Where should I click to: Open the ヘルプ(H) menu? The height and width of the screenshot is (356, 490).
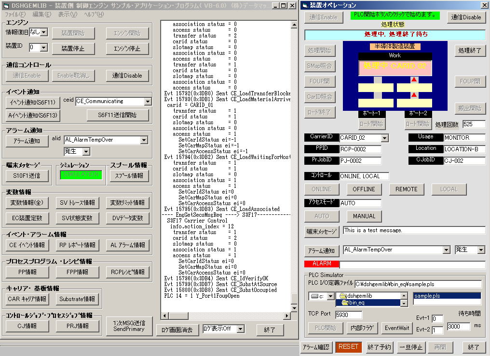click(x=94, y=14)
